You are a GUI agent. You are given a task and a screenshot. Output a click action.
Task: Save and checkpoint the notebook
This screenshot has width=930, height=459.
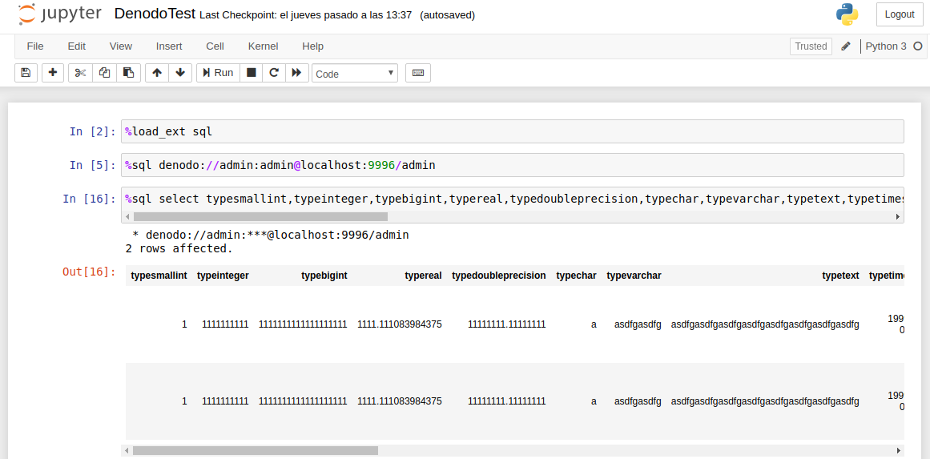pos(26,73)
